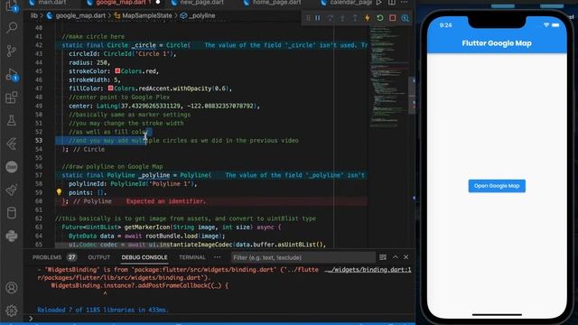Open the Python icon in activity bar
578x325 pixels.
point(12,236)
